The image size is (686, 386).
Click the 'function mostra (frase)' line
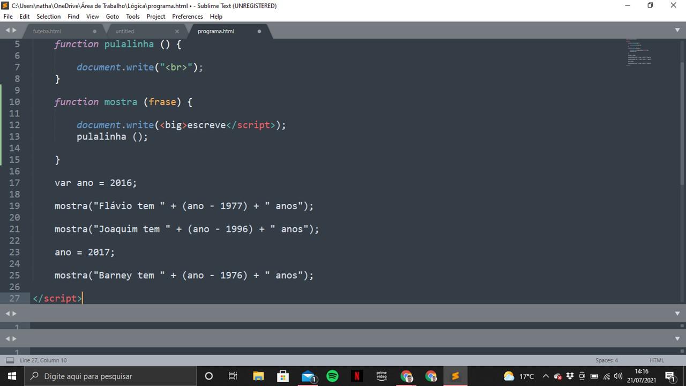pos(123,102)
